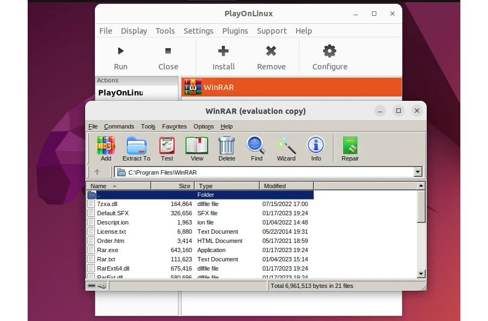Screen dimensions: 488x321
Task: Select the Rar.exe file row
Action: click(107, 250)
